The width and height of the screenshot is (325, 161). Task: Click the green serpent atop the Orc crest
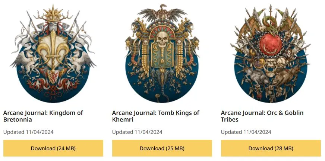point(270,25)
